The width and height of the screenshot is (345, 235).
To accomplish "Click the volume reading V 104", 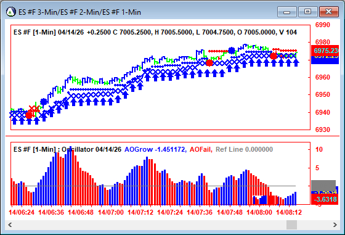I will [x=288, y=32].
